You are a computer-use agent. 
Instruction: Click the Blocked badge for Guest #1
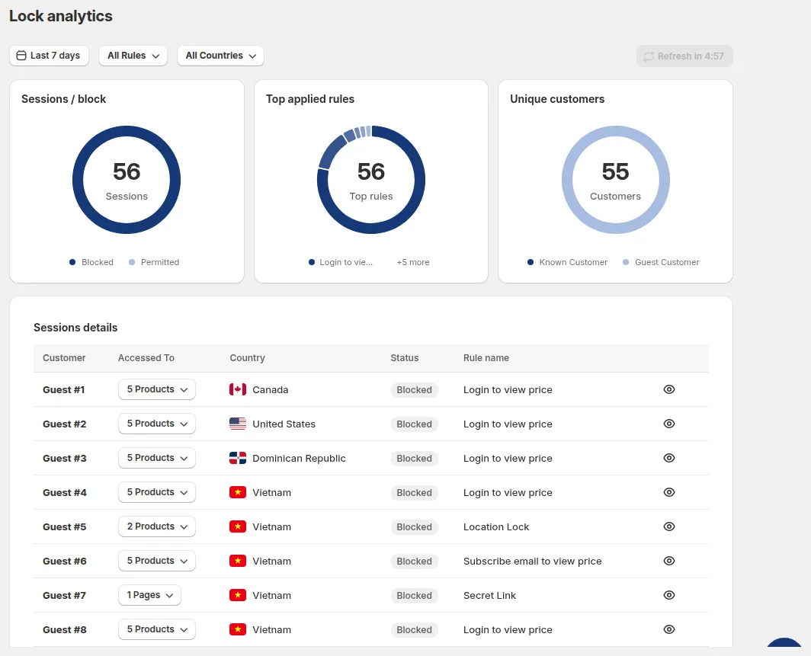tap(415, 390)
